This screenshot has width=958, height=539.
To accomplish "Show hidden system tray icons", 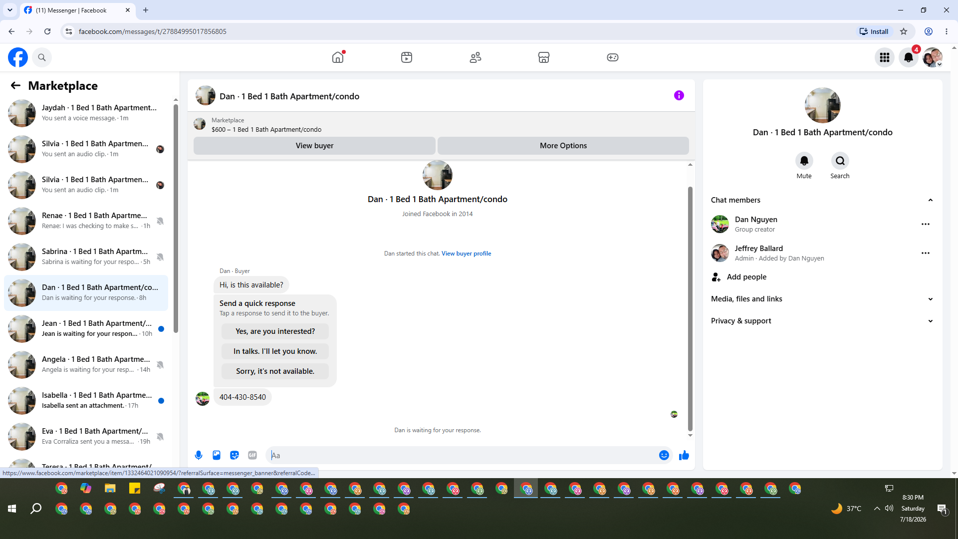I will point(877,509).
